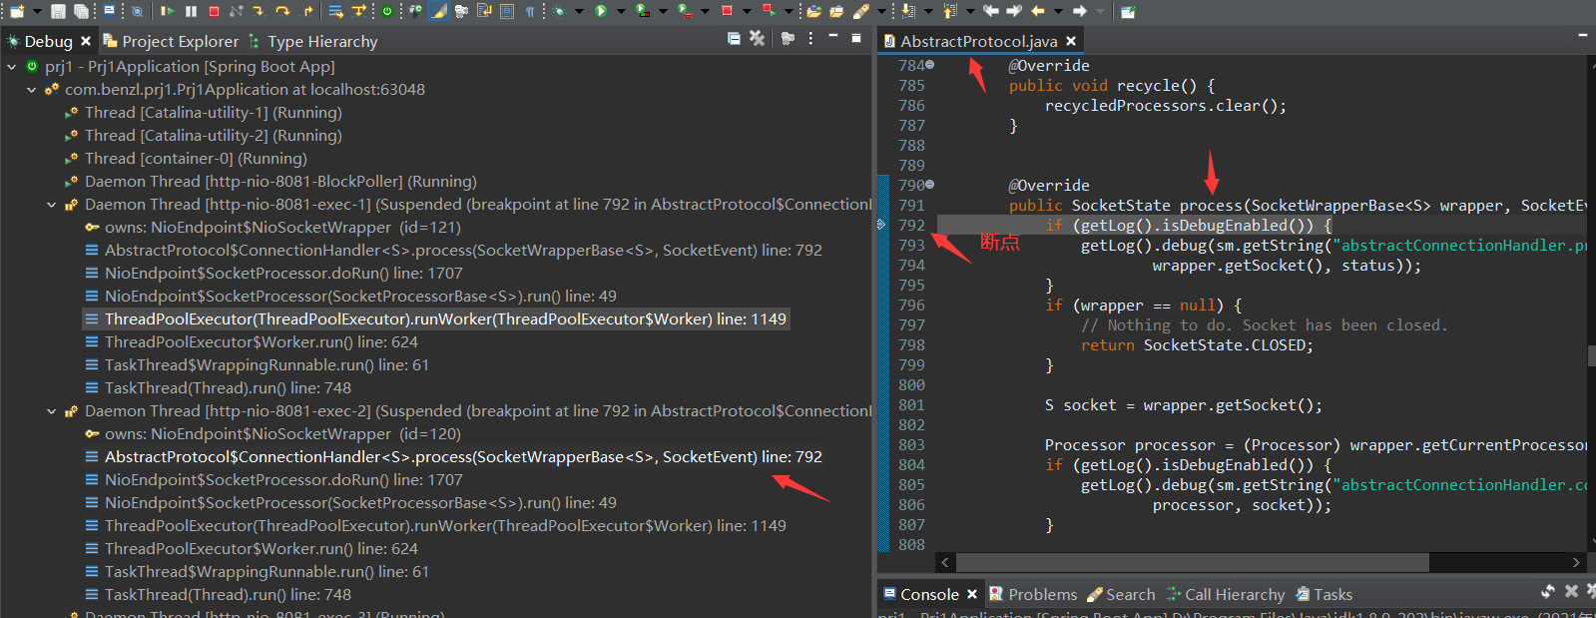The image size is (1596, 618).
Task: Open the Problems tab
Action: pyautogui.click(x=1033, y=594)
